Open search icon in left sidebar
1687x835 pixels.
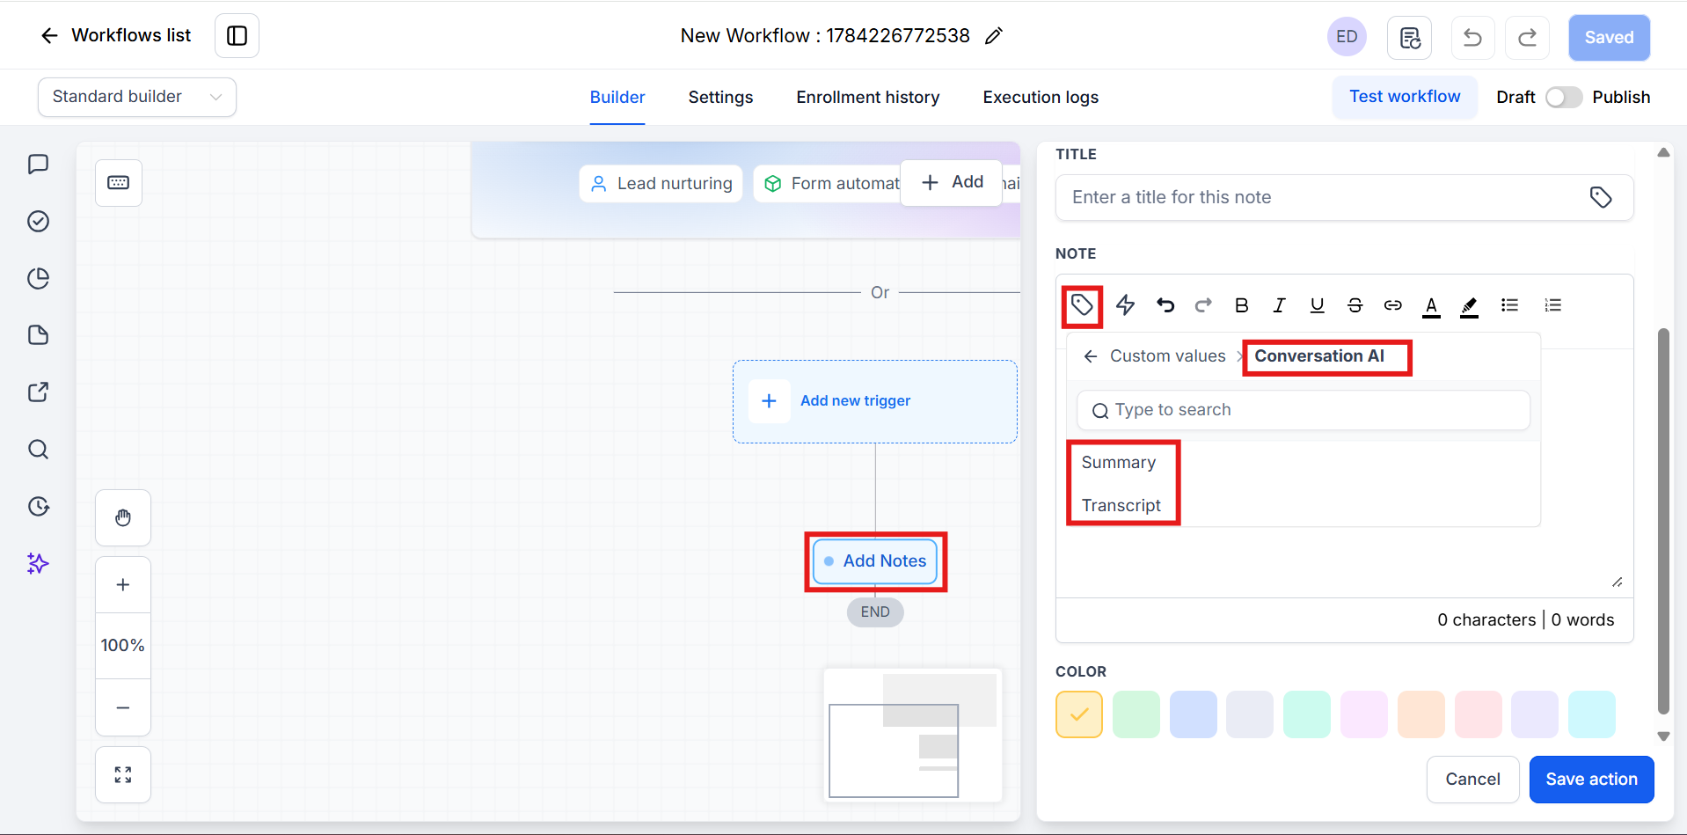tap(38, 450)
